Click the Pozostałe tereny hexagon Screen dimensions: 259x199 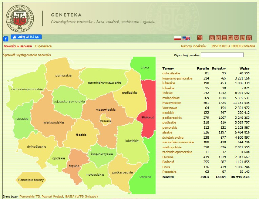31,180
